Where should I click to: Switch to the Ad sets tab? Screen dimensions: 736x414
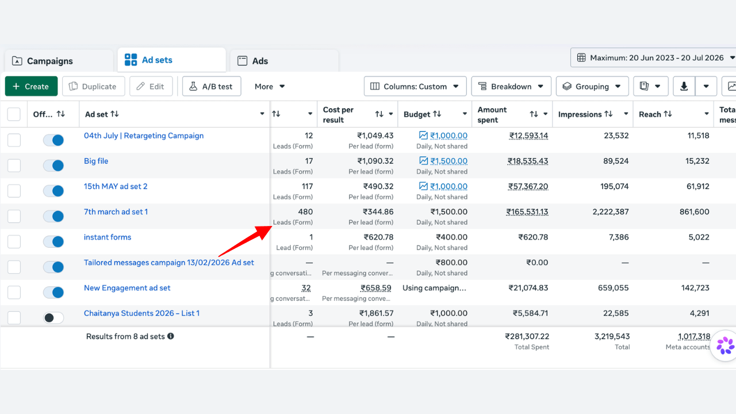pyautogui.click(x=171, y=60)
